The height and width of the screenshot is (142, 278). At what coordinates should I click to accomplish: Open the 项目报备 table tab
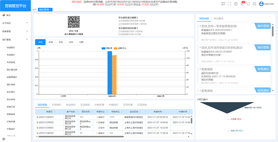42,105
